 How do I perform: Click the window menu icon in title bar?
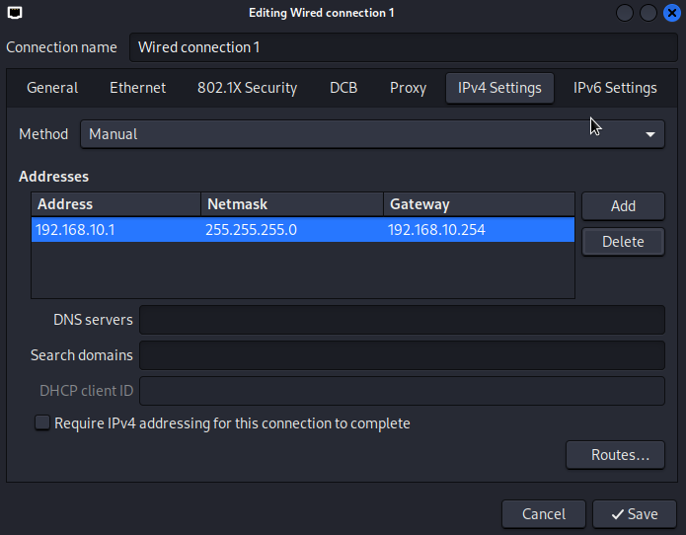tap(13, 13)
